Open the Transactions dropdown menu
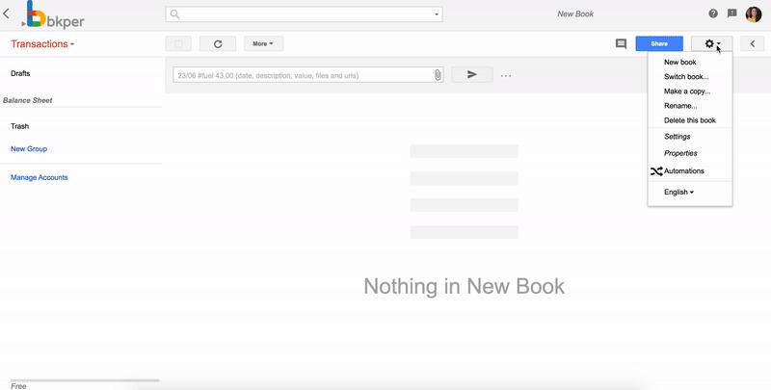Screen dimensions: 771x390 coord(42,44)
